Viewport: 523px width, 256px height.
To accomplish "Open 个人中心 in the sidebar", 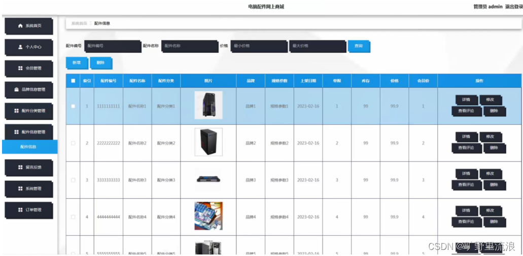I will 29,47.
